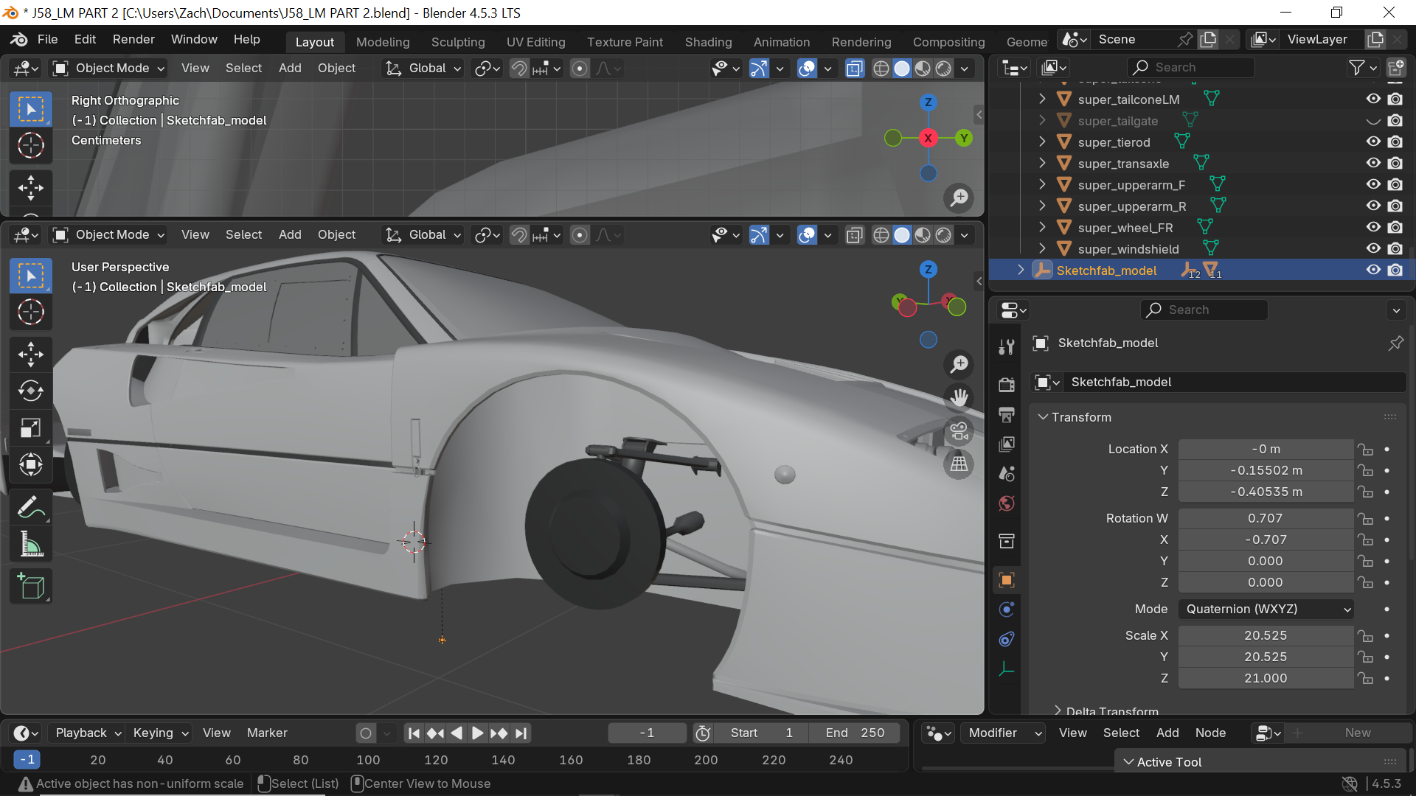Screen dimensions: 1416x796
Task: Show super_tailgate in viewport
Action: pos(1372,121)
